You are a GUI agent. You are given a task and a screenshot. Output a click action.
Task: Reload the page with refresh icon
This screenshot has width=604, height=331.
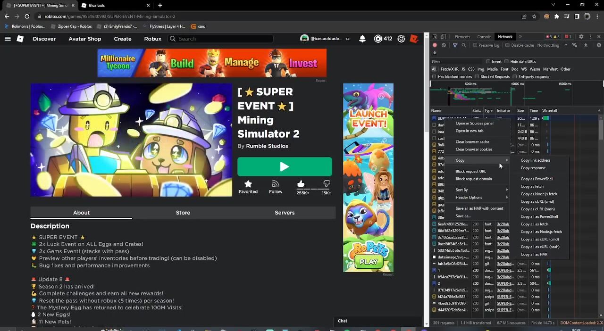[x=27, y=17]
